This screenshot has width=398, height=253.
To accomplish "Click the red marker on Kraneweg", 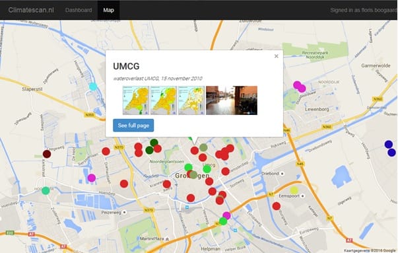I will 167,184.
